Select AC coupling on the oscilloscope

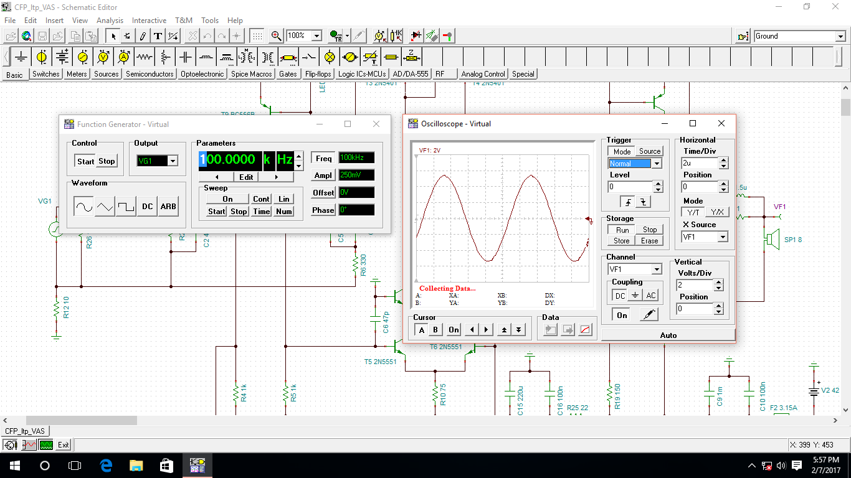(x=651, y=296)
